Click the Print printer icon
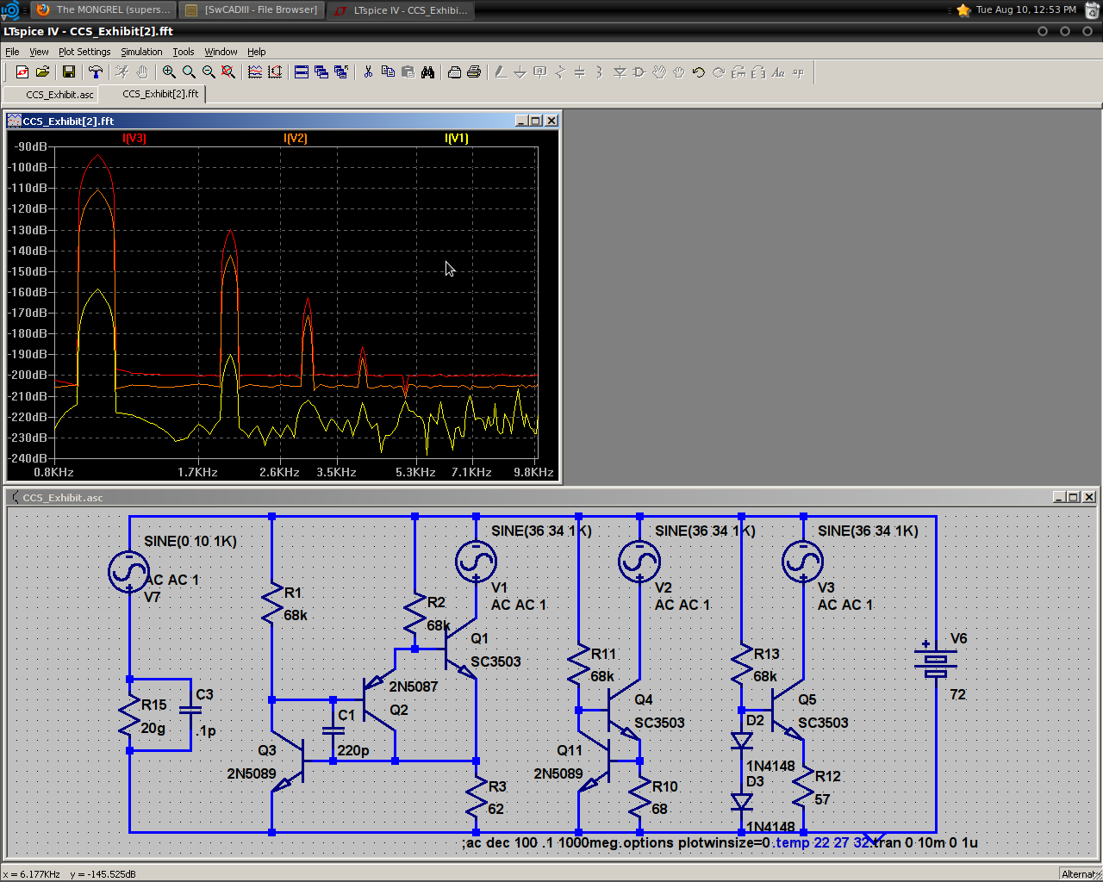This screenshot has width=1103, height=882. (474, 72)
